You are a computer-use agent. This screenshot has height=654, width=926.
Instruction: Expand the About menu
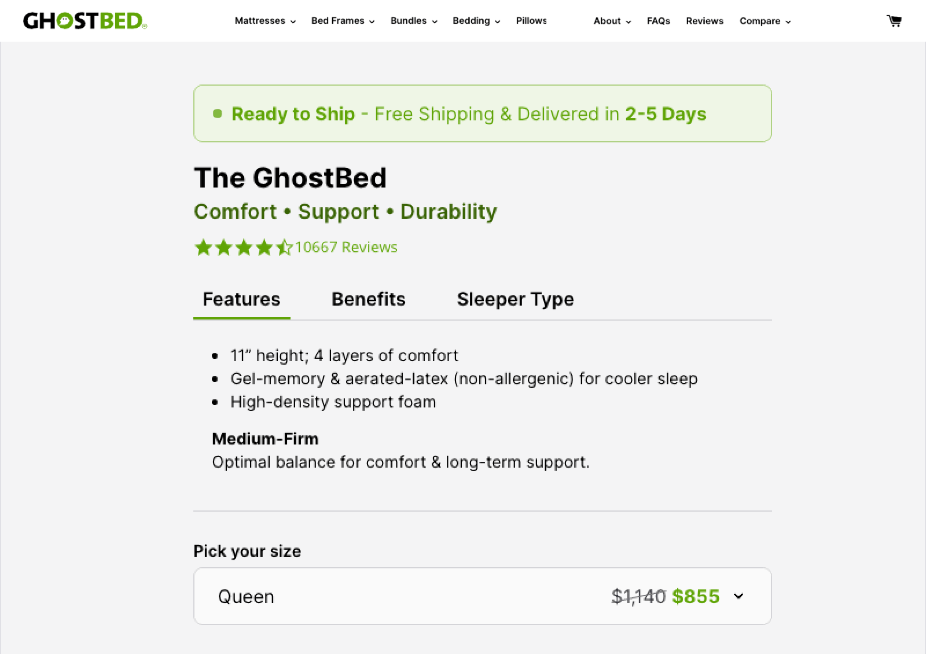point(612,21)
